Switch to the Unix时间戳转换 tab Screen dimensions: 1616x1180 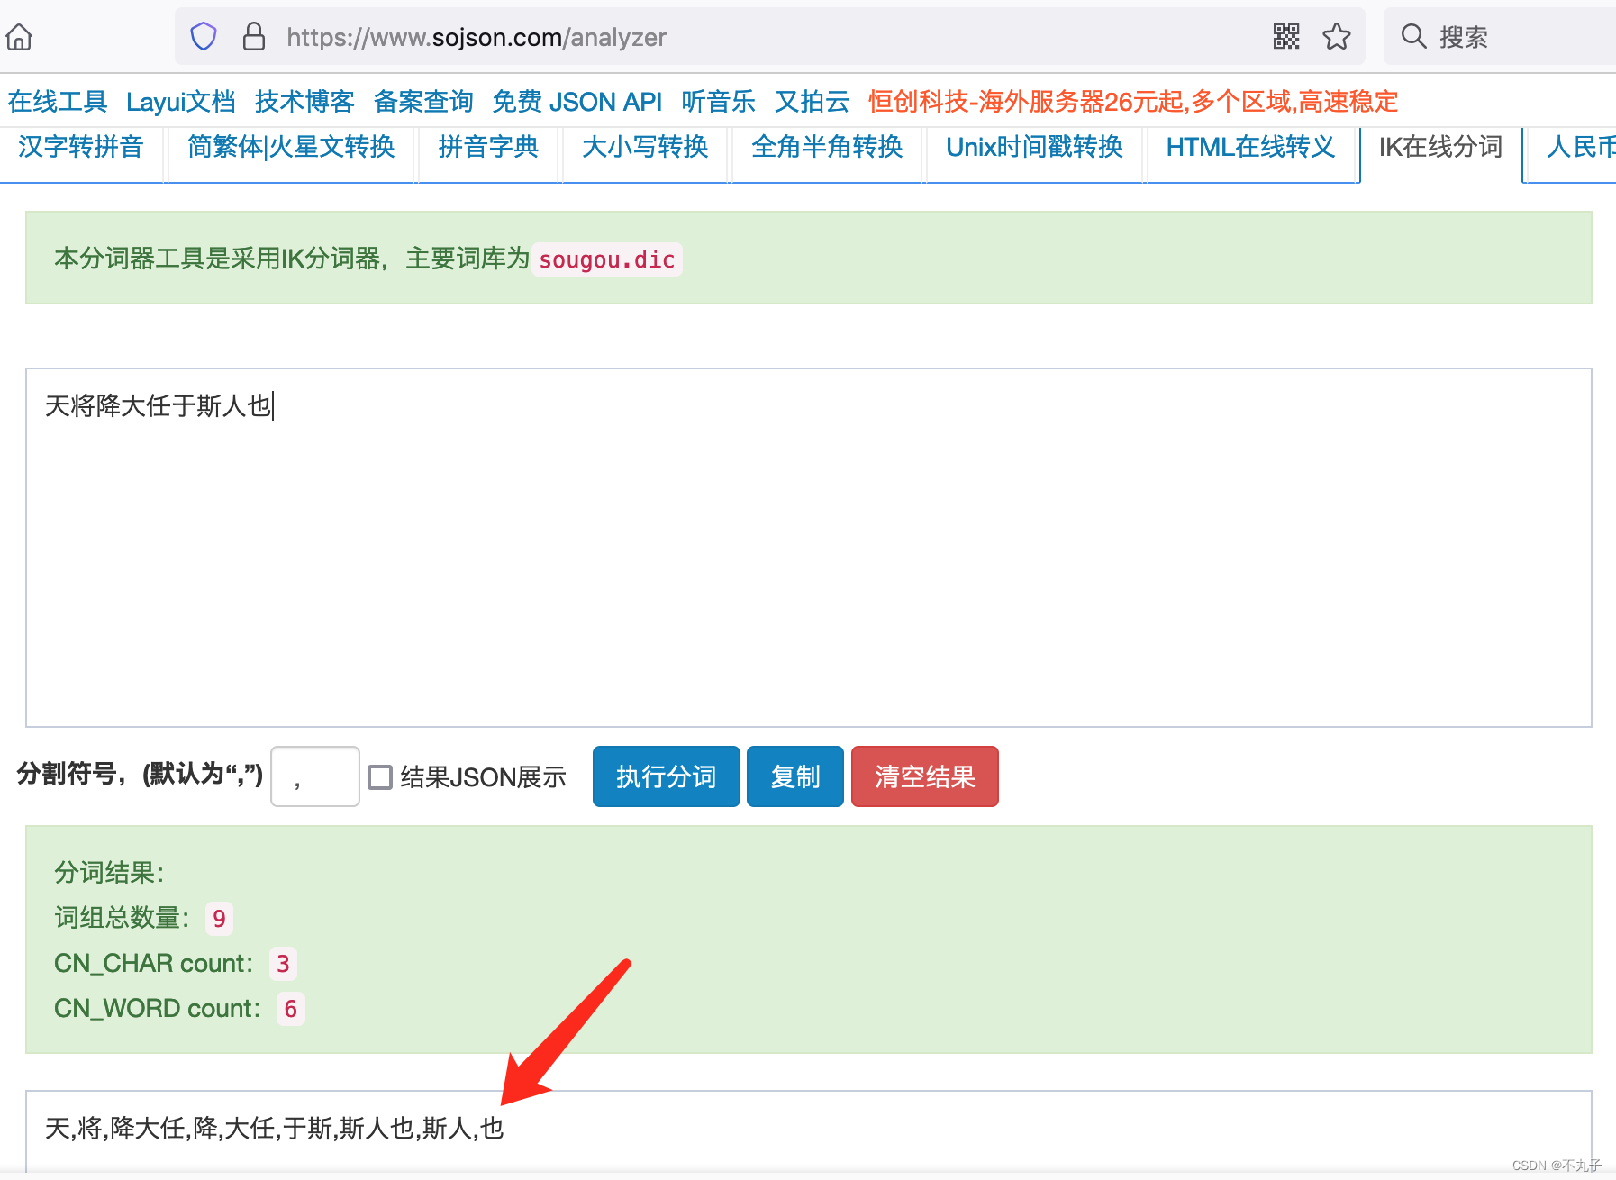[1034, 148]
